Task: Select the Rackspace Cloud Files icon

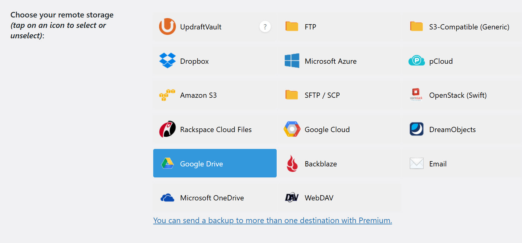Action: coord(167,129)
